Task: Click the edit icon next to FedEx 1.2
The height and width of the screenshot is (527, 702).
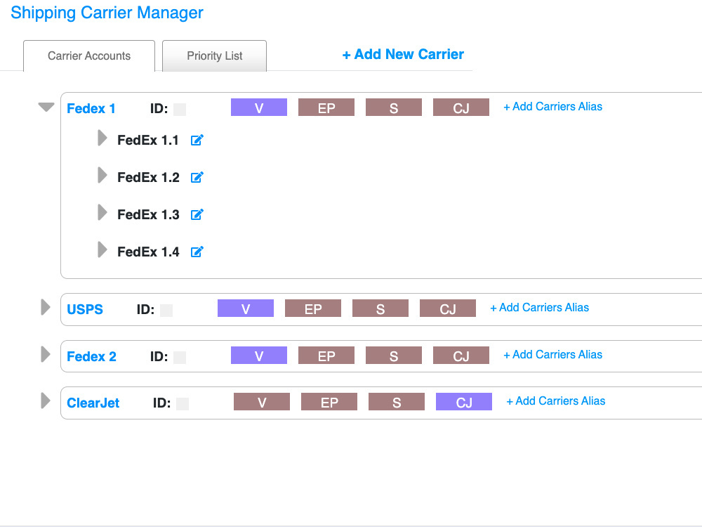Action: click(197, 177)
